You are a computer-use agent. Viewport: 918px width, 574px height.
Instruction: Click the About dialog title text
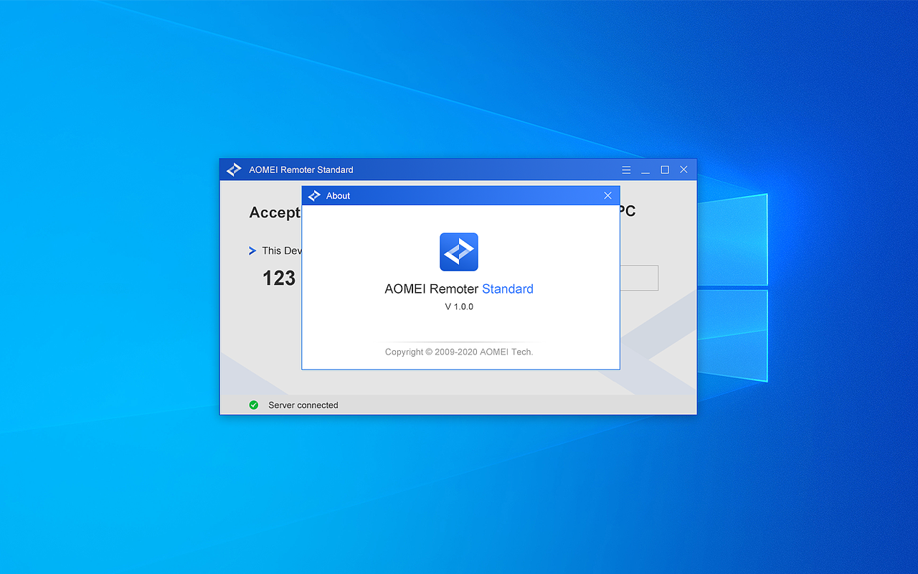tap(339, 196)
